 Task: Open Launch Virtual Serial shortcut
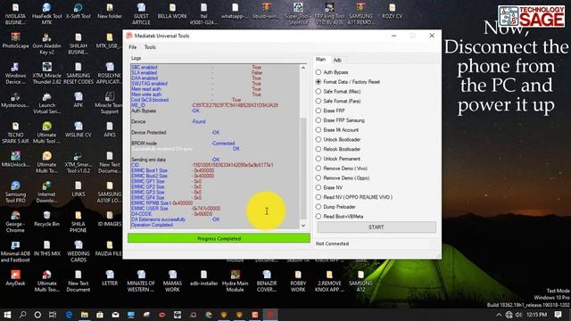coord(46,103)
